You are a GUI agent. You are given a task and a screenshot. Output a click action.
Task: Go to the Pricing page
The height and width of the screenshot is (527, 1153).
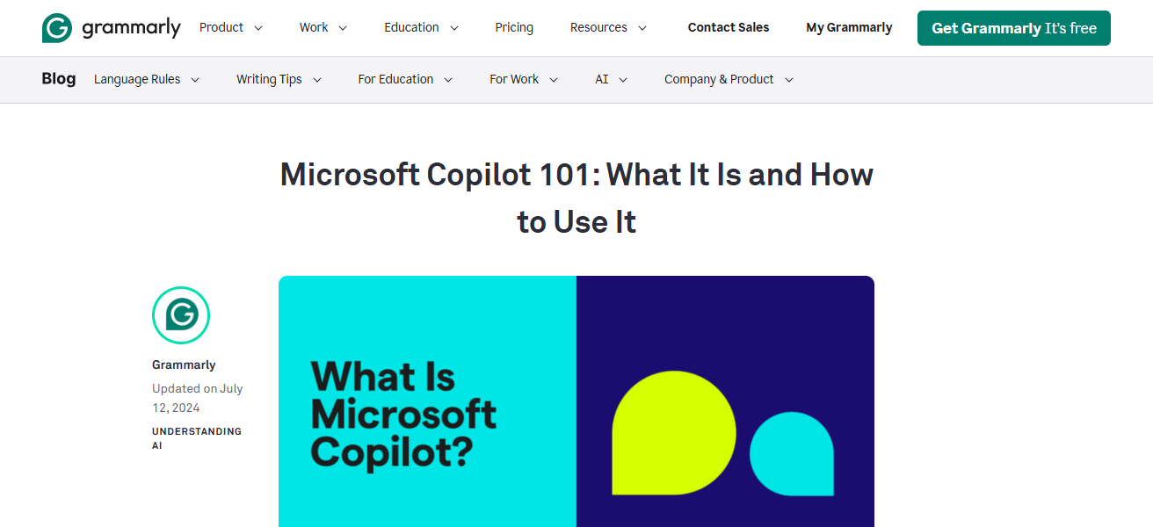[514, 28]
